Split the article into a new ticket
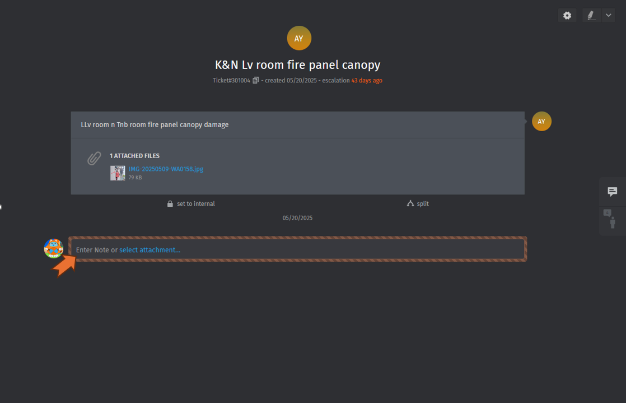Viewport: 626px width, 403px height. 418,204
